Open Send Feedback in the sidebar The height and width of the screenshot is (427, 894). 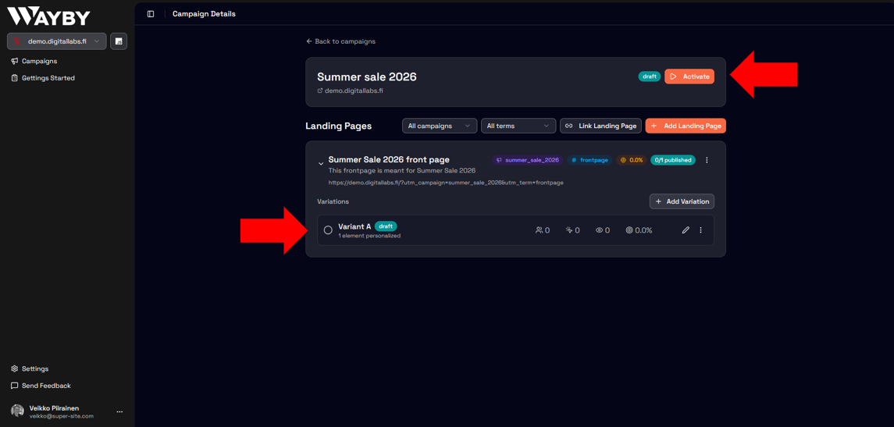coord(41,386)
